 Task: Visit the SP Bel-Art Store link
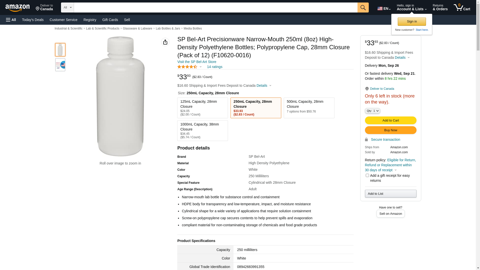click(x=197, y=62)
